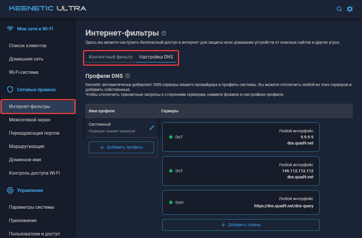Navigate to Контроль доступа Wi-Fi
The width and height of the screenshot is (362, 238).
[34, 173]
